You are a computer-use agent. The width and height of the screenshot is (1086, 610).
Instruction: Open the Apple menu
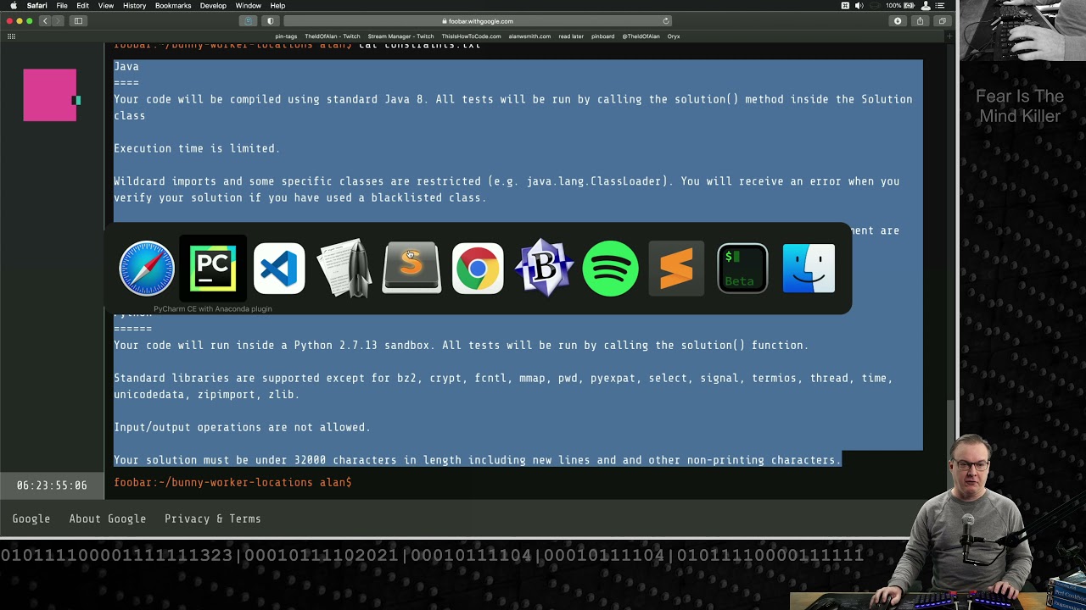pos(13,5)
